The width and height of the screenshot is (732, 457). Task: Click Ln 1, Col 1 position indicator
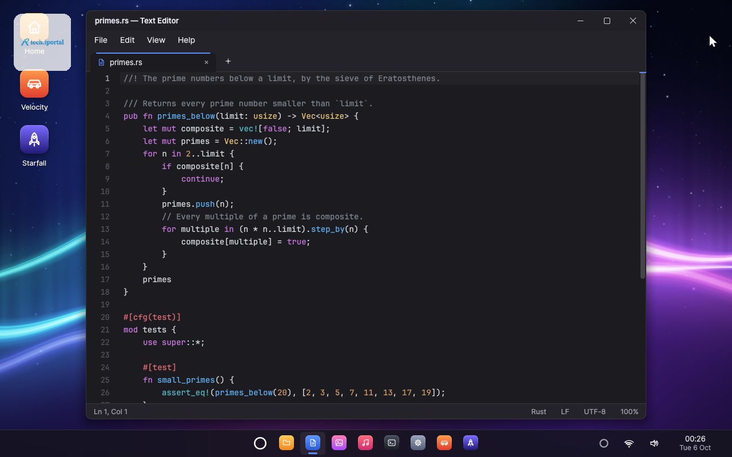pyautogui.click(x=111, y=411)
